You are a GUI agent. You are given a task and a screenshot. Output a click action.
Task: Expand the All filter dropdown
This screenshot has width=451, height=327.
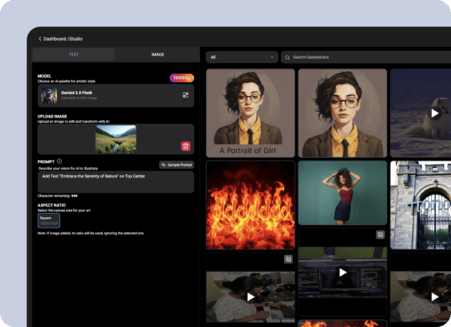point(242,57)
